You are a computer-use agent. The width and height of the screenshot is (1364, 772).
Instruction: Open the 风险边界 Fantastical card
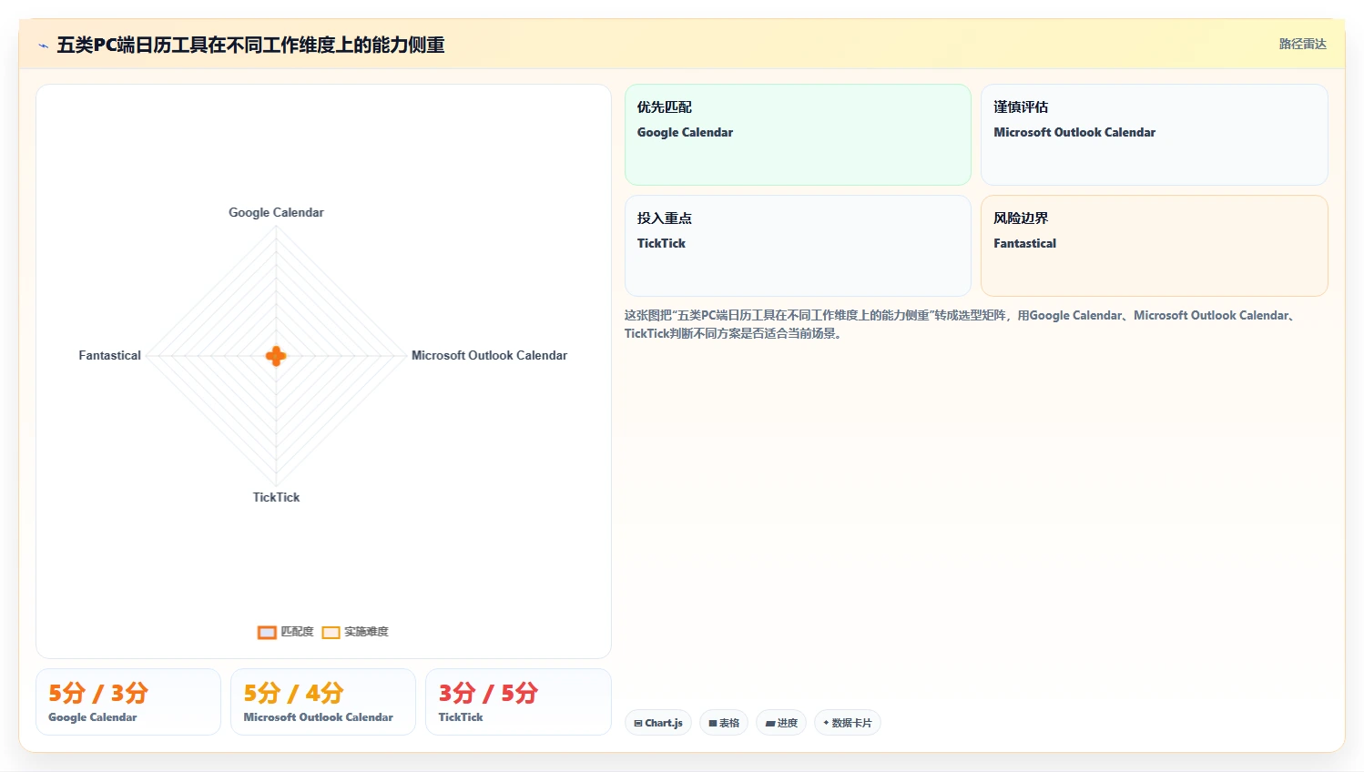(x=1154, y=246)
